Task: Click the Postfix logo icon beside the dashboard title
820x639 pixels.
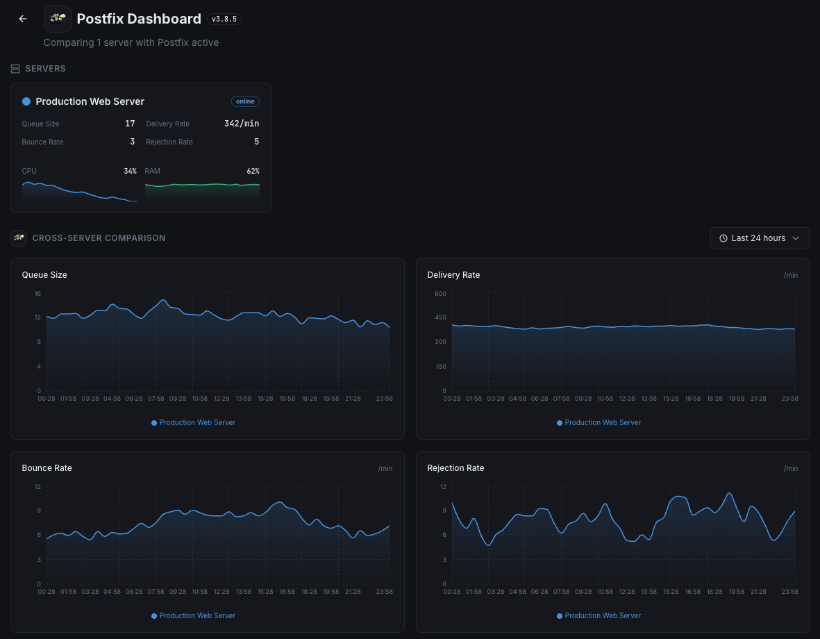Action: 58,19
